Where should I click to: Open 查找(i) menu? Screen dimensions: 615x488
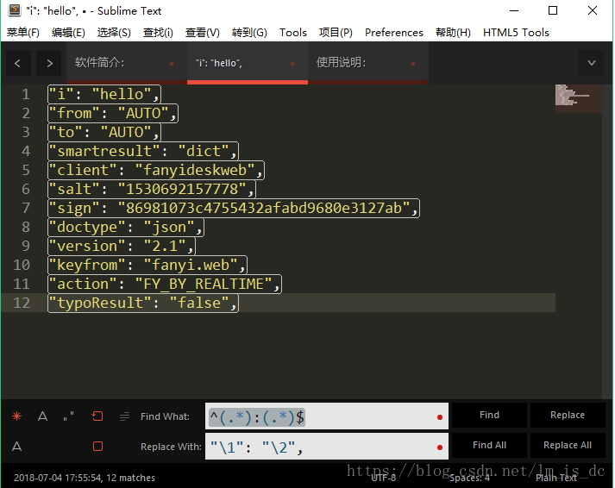coord(158,32)
